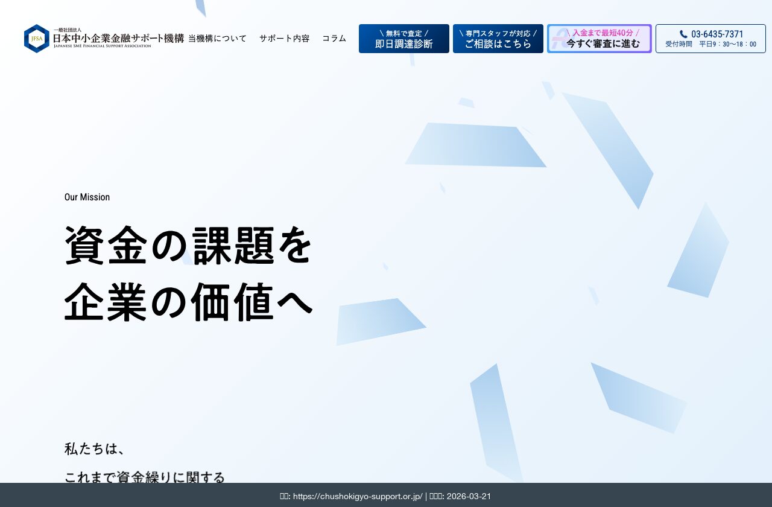The height and width of the screenshot is (507, 772).
Task: Click the 日本中小企業金融サポート機構 organization name
Action: click(x=118, y=37)
